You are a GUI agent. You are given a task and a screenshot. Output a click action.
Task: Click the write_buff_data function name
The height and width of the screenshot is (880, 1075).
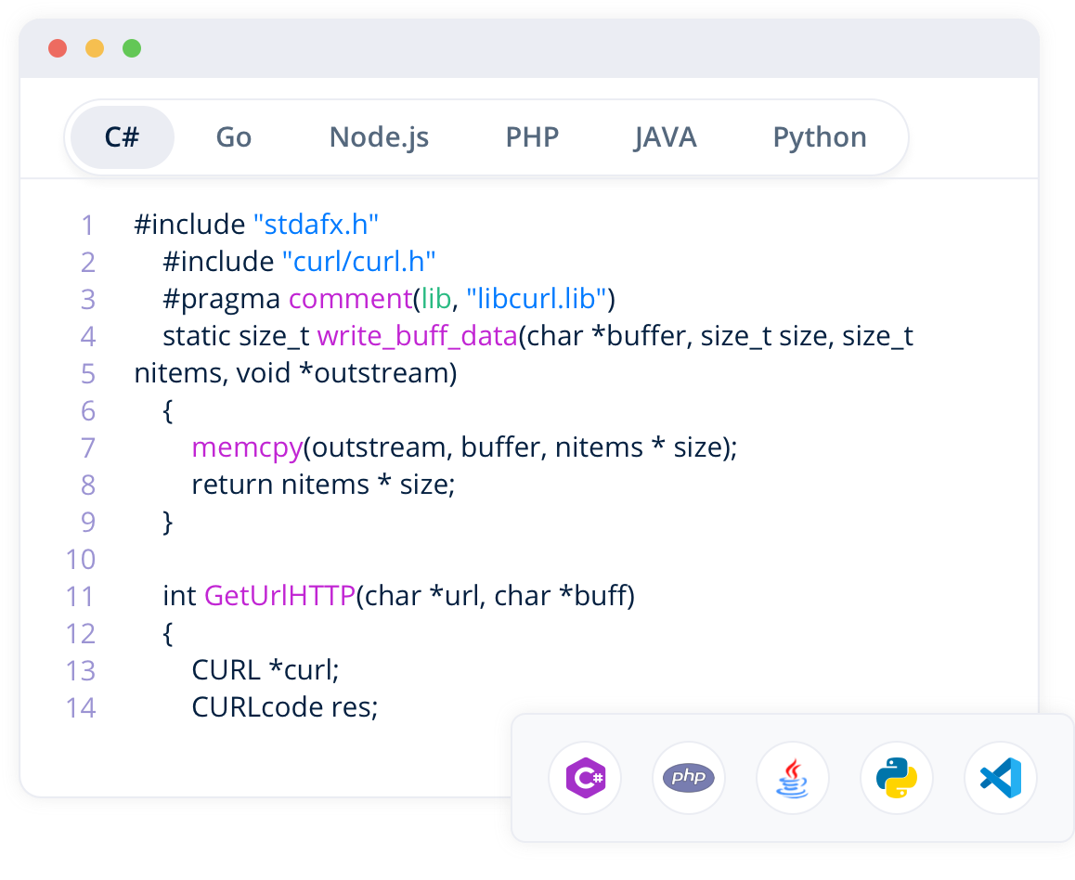click(x=417, y=336)
